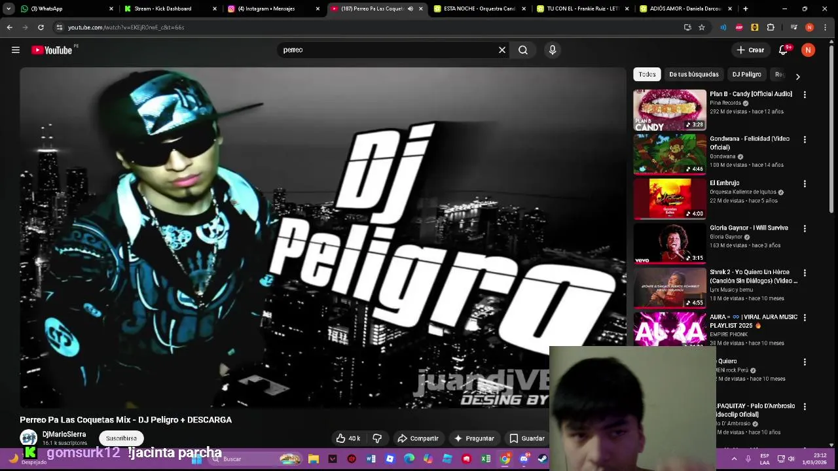Open File Explorer from taskbar

[314, 459]
